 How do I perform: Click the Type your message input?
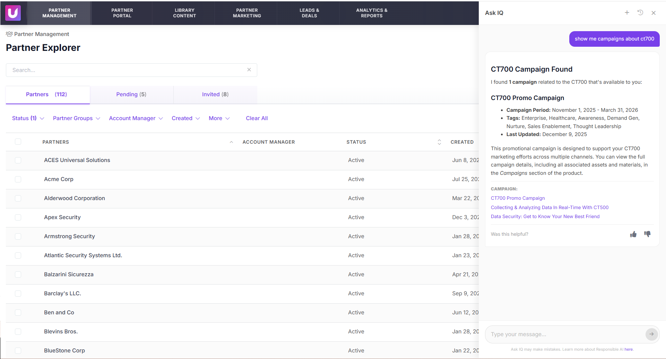[x=564, y=334]
